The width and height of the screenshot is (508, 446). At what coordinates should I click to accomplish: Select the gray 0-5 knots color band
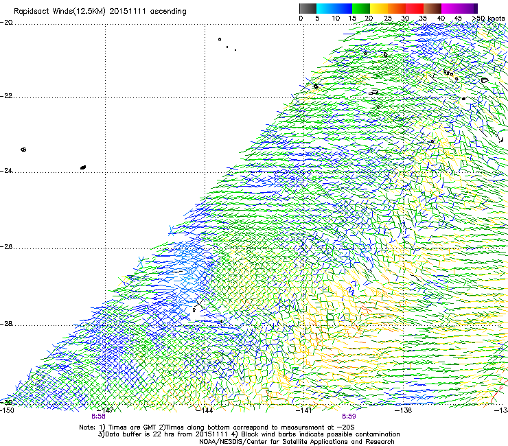308,8
